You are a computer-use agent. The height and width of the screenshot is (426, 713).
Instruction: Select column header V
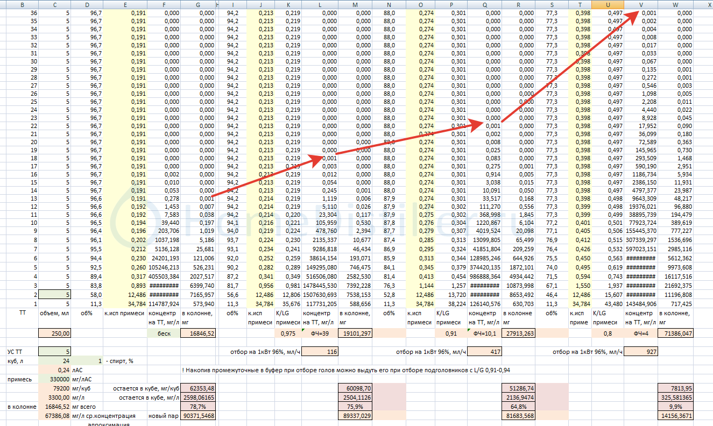(641, 4)
